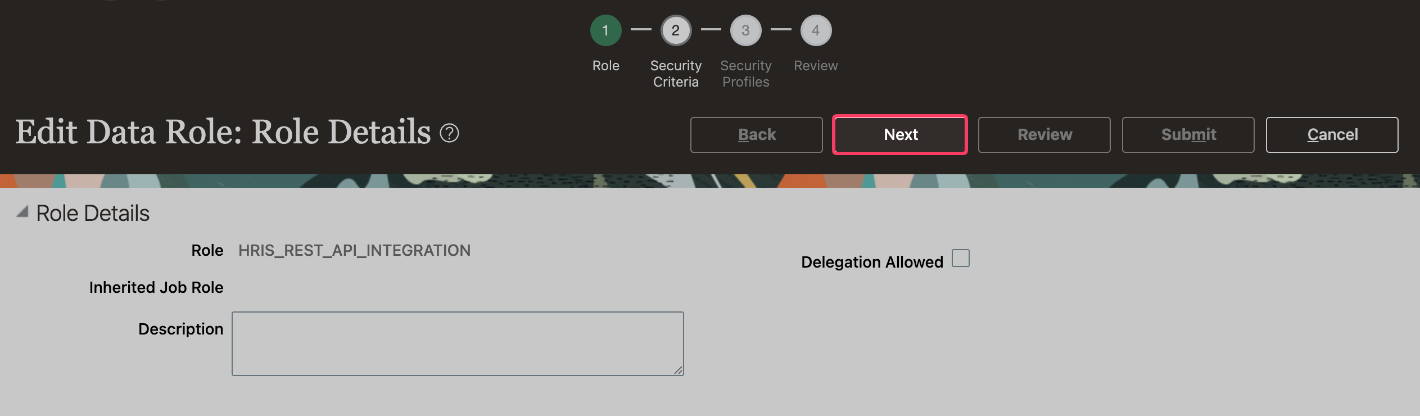Collapse the Role Details section triangle
1420x416 pixels.
point(22,212)
